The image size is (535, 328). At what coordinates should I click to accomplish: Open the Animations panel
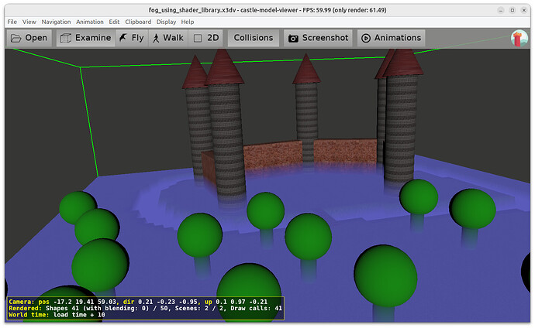pos(392,38)
